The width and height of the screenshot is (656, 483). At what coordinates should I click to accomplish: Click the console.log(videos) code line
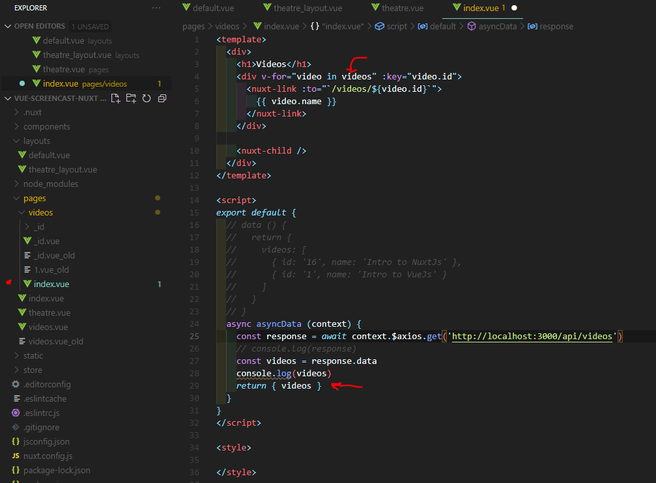pos(283,374)
